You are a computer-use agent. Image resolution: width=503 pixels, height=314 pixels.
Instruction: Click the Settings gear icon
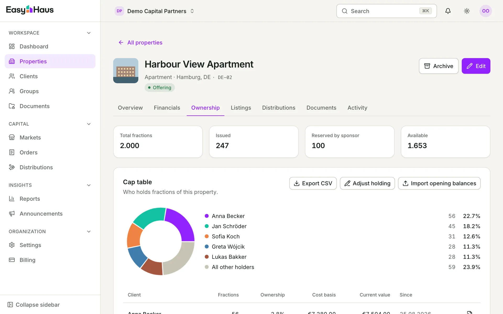(x=12, y=245)
